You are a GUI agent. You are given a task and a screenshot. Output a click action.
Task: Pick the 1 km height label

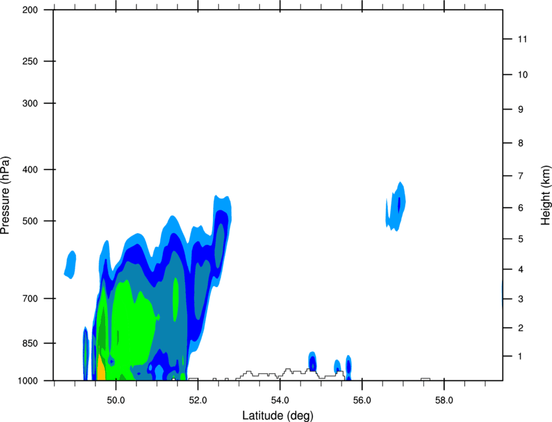click(521, 356)
